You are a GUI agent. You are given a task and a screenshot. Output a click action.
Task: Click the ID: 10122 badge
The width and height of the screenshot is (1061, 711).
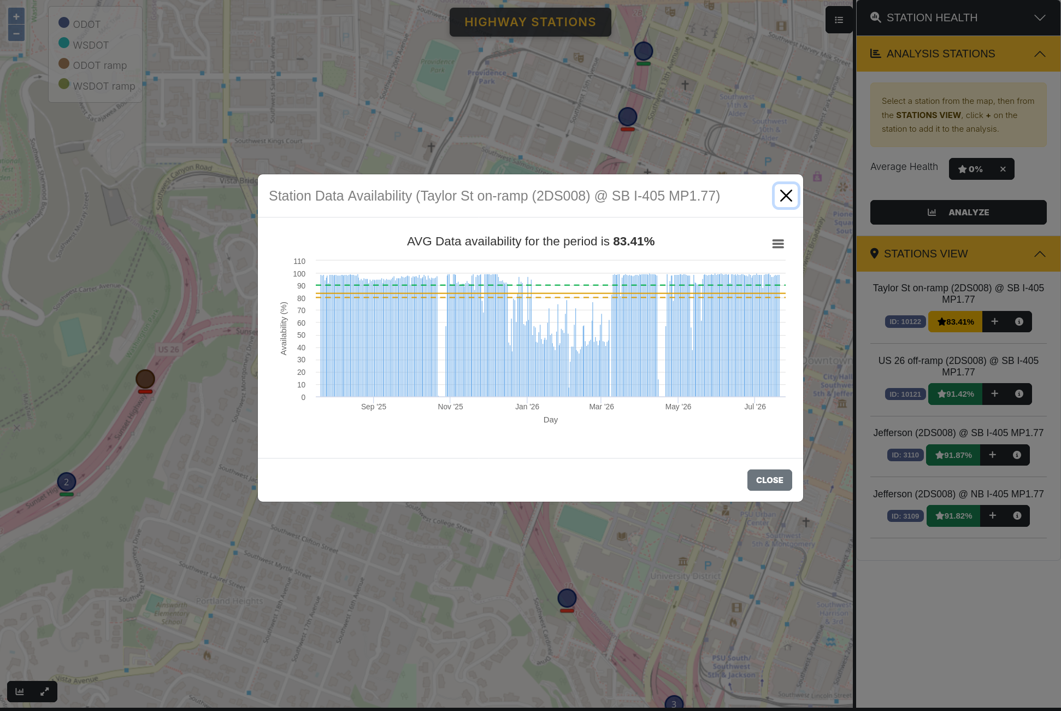(x=905, y=321)
